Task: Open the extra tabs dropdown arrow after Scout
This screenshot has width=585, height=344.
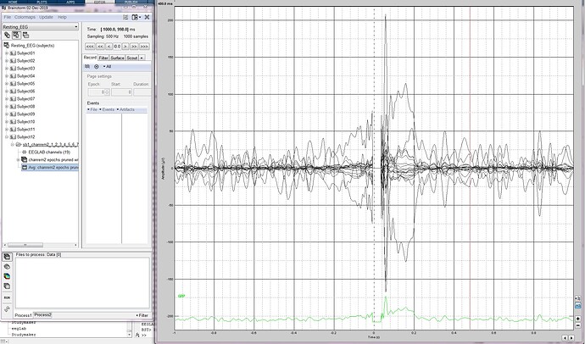Action: click(142, 58)
